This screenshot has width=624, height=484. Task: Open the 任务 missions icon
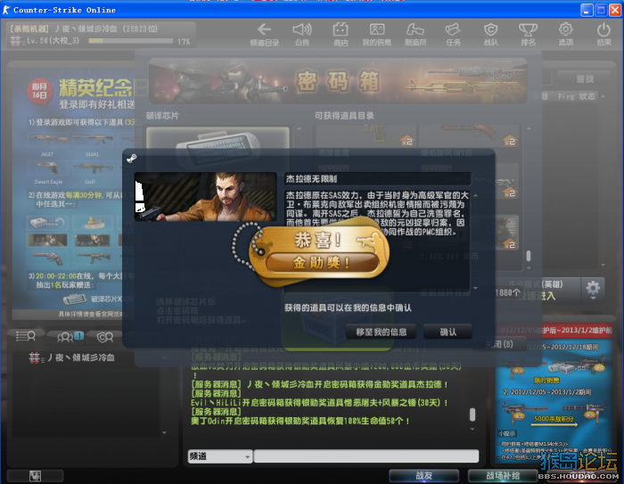(453, 29)
